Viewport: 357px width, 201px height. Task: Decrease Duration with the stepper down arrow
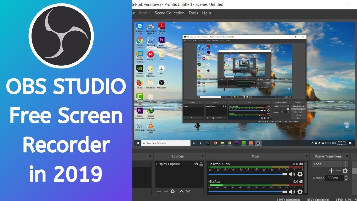tap(346, 180)
